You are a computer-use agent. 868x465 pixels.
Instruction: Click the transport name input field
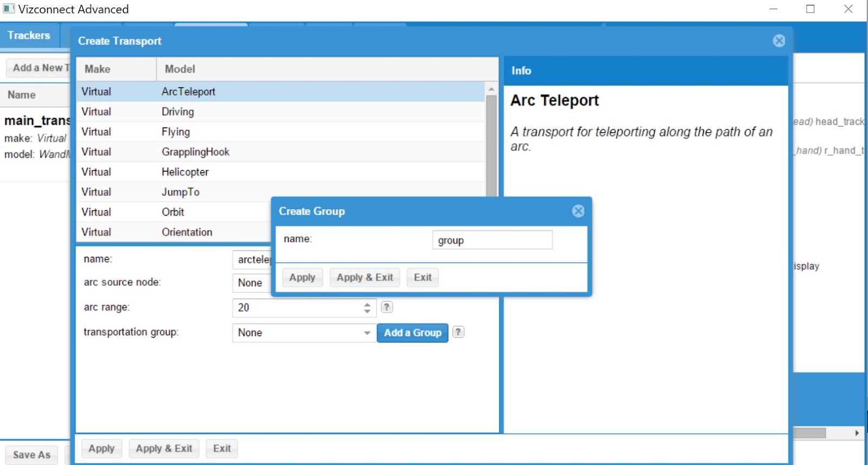pyautogui.click(x=252, y=260)
